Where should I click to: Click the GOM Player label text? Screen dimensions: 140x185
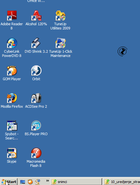pos(12,79)
